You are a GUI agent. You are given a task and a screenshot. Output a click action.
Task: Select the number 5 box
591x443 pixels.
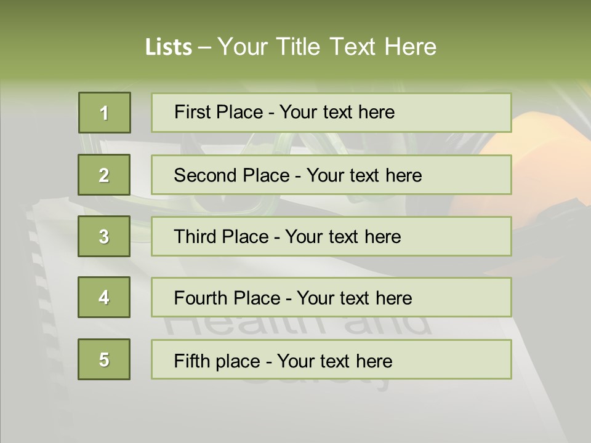pos(104,359)
